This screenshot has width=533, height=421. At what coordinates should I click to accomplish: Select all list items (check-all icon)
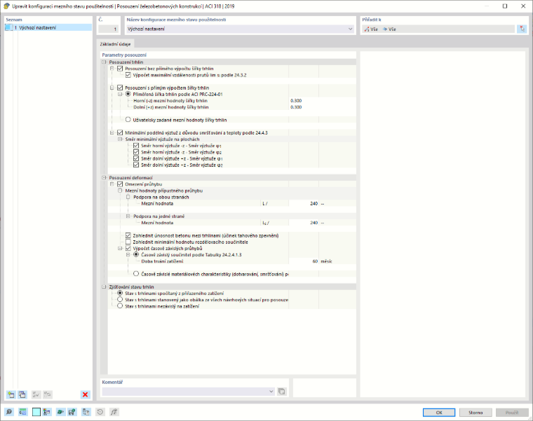[x=36, y=394]
